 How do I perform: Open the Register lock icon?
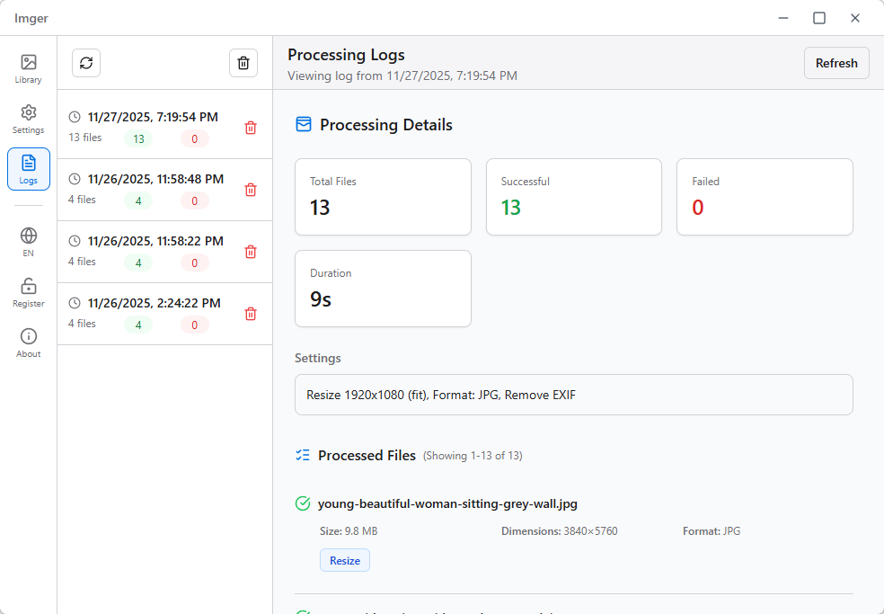(x=29, y=292)
